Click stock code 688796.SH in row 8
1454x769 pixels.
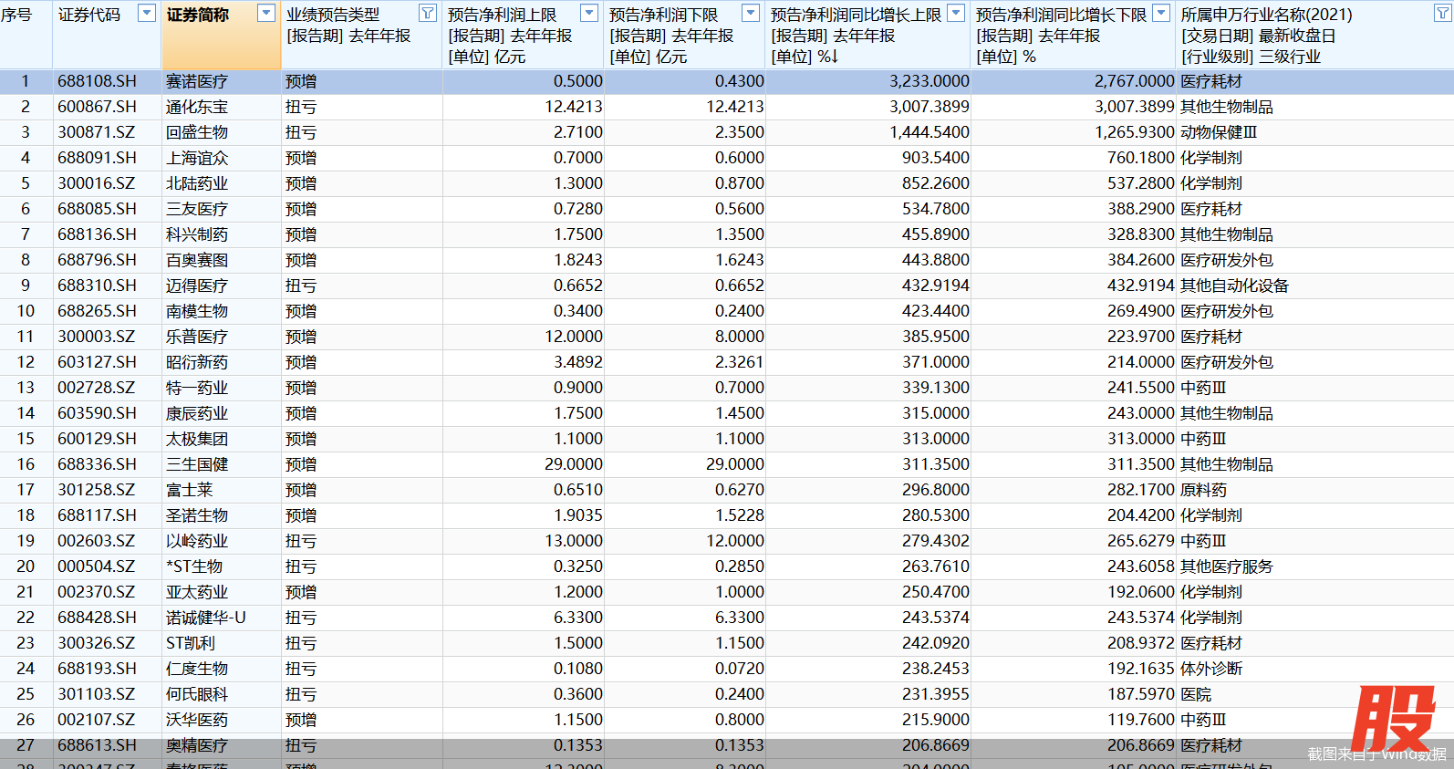pyautogui.click(x=97, y=260)
